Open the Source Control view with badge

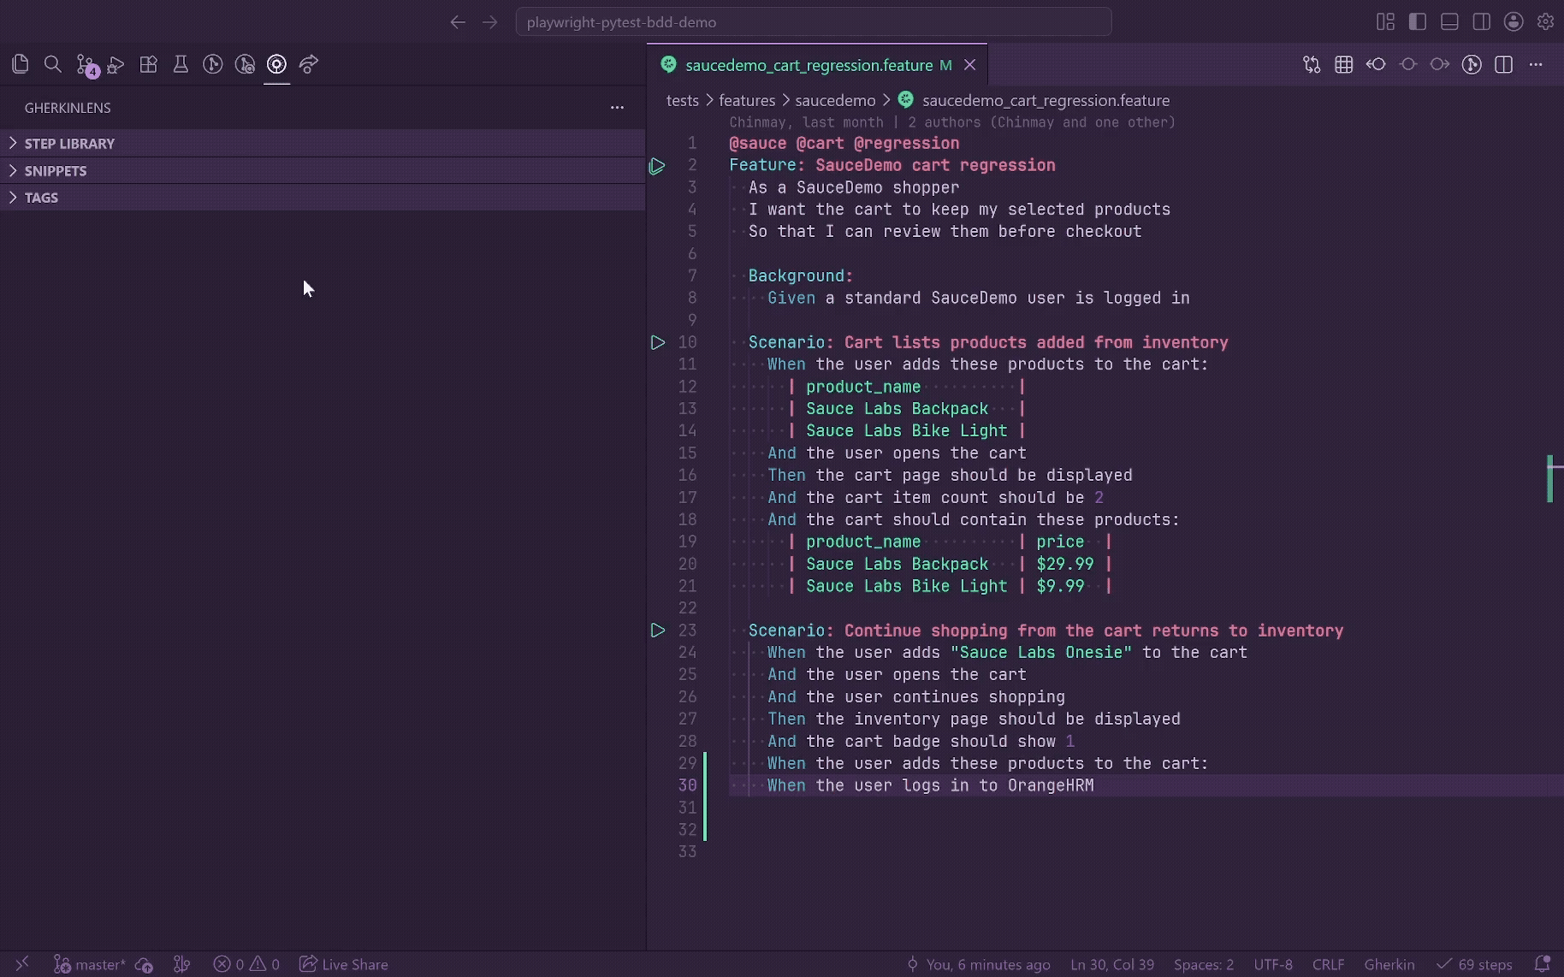[86, 65]
